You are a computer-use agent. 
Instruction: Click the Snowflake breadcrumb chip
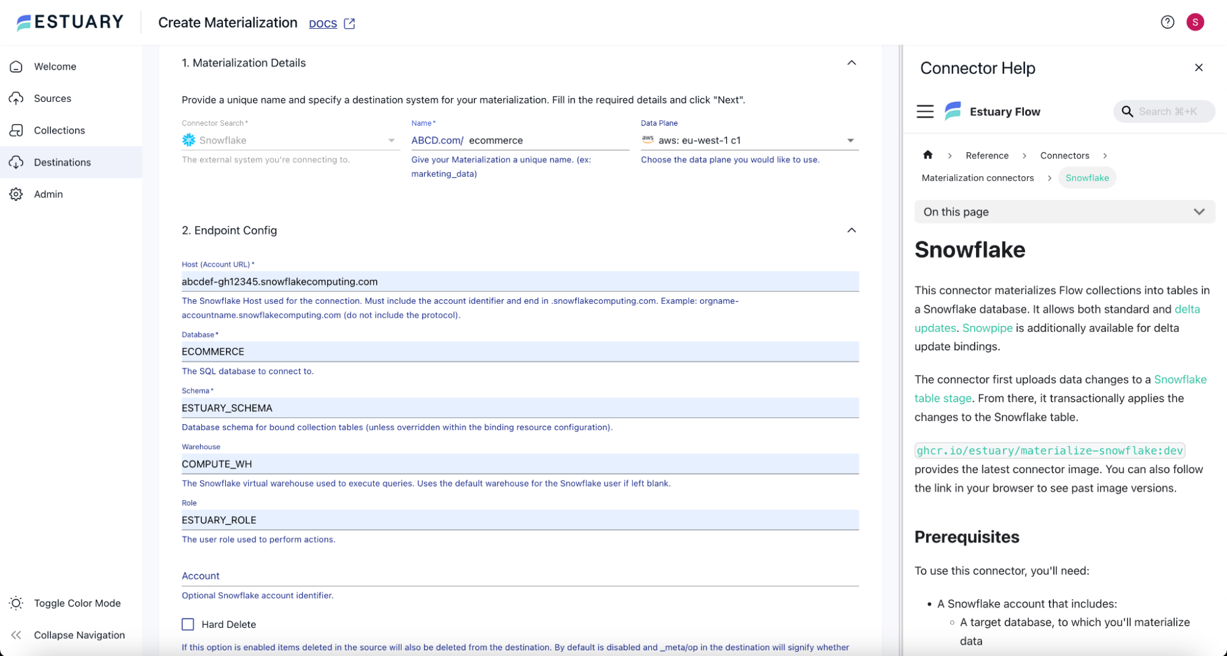[x=1087, y=178]
